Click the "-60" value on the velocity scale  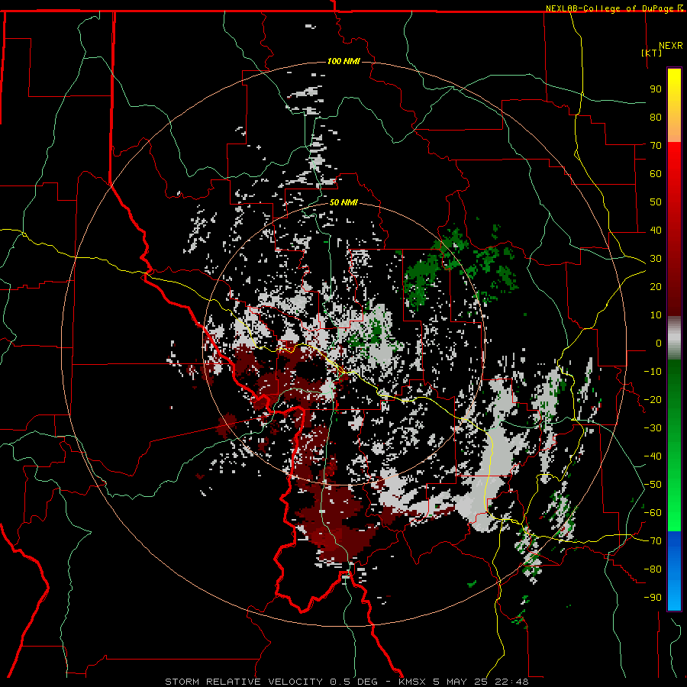click(653, 513)
